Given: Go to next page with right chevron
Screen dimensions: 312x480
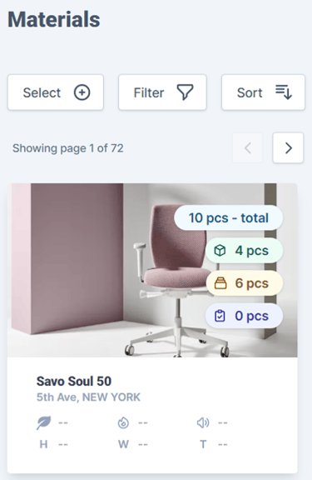Looking at the screenshot, I should (288, 147).
